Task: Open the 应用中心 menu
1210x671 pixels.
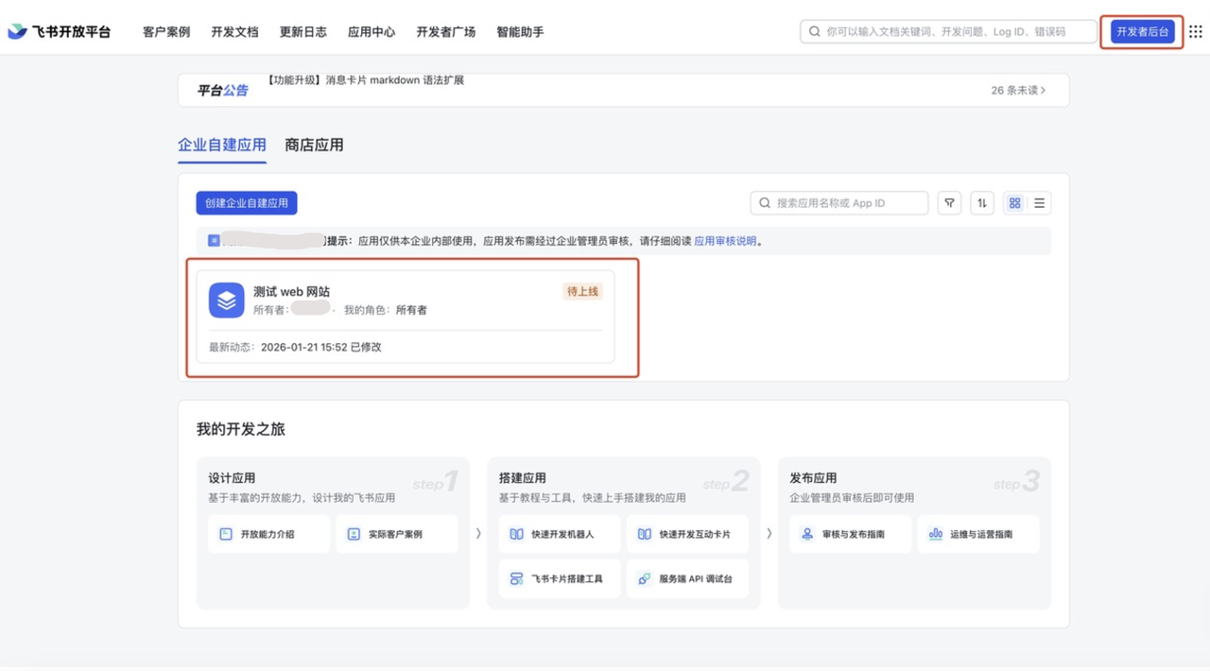Action: pos(372,31)
